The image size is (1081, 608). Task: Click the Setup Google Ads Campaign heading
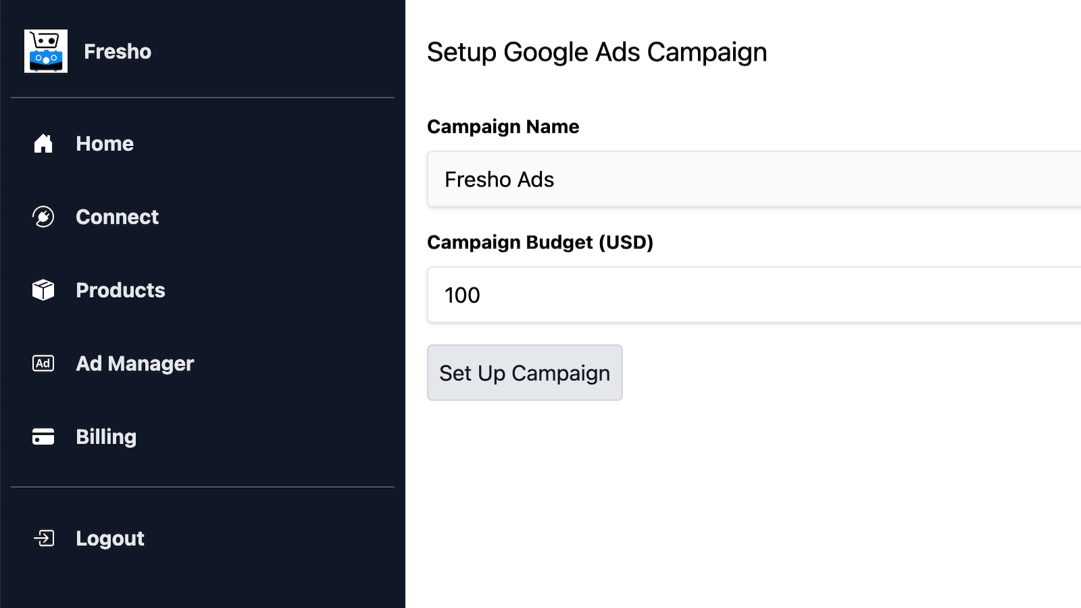coord(597,52)
